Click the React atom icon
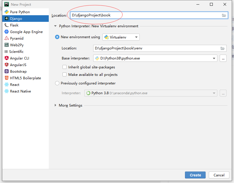The width and height of the screenshot is (234, 183). (x=7, y=84)
